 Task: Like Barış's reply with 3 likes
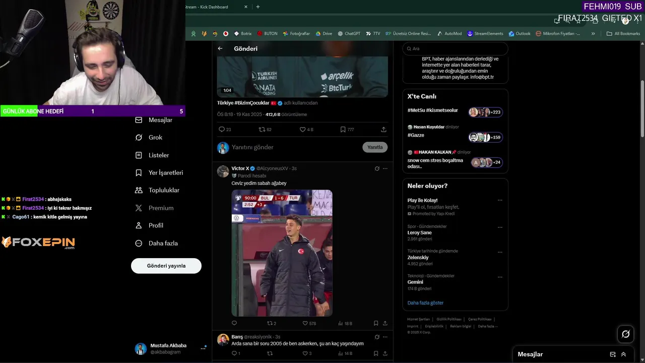(x=307, y=353)
